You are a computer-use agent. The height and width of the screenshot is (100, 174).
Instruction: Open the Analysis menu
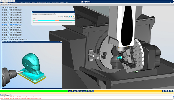pos(15,3)
